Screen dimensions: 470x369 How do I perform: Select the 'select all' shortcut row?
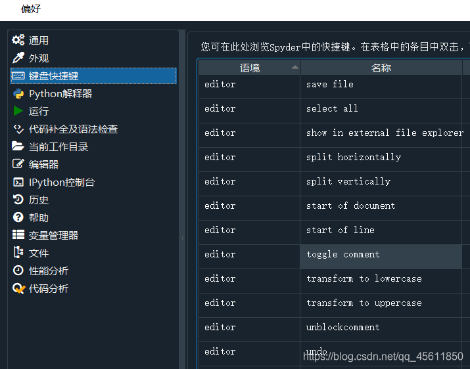(x=334, y=111)
